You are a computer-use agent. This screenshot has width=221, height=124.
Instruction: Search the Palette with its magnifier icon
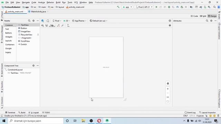point(29,21)
